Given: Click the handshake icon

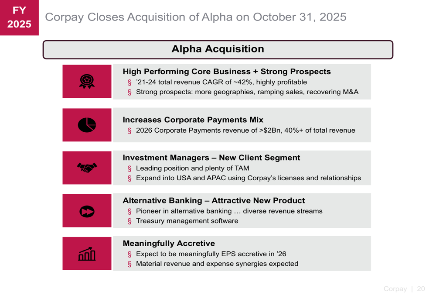Looking at the screenshot, I should (x=87, y=168).
